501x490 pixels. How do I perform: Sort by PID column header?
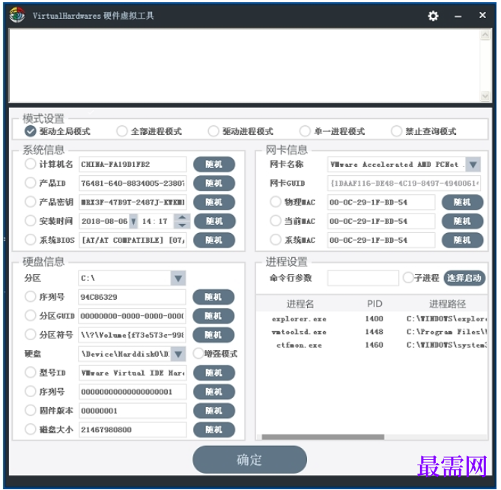tap(374, 303)
